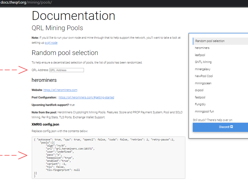Select 'Random pool selection' in sidebar

(x=220, y=41)
